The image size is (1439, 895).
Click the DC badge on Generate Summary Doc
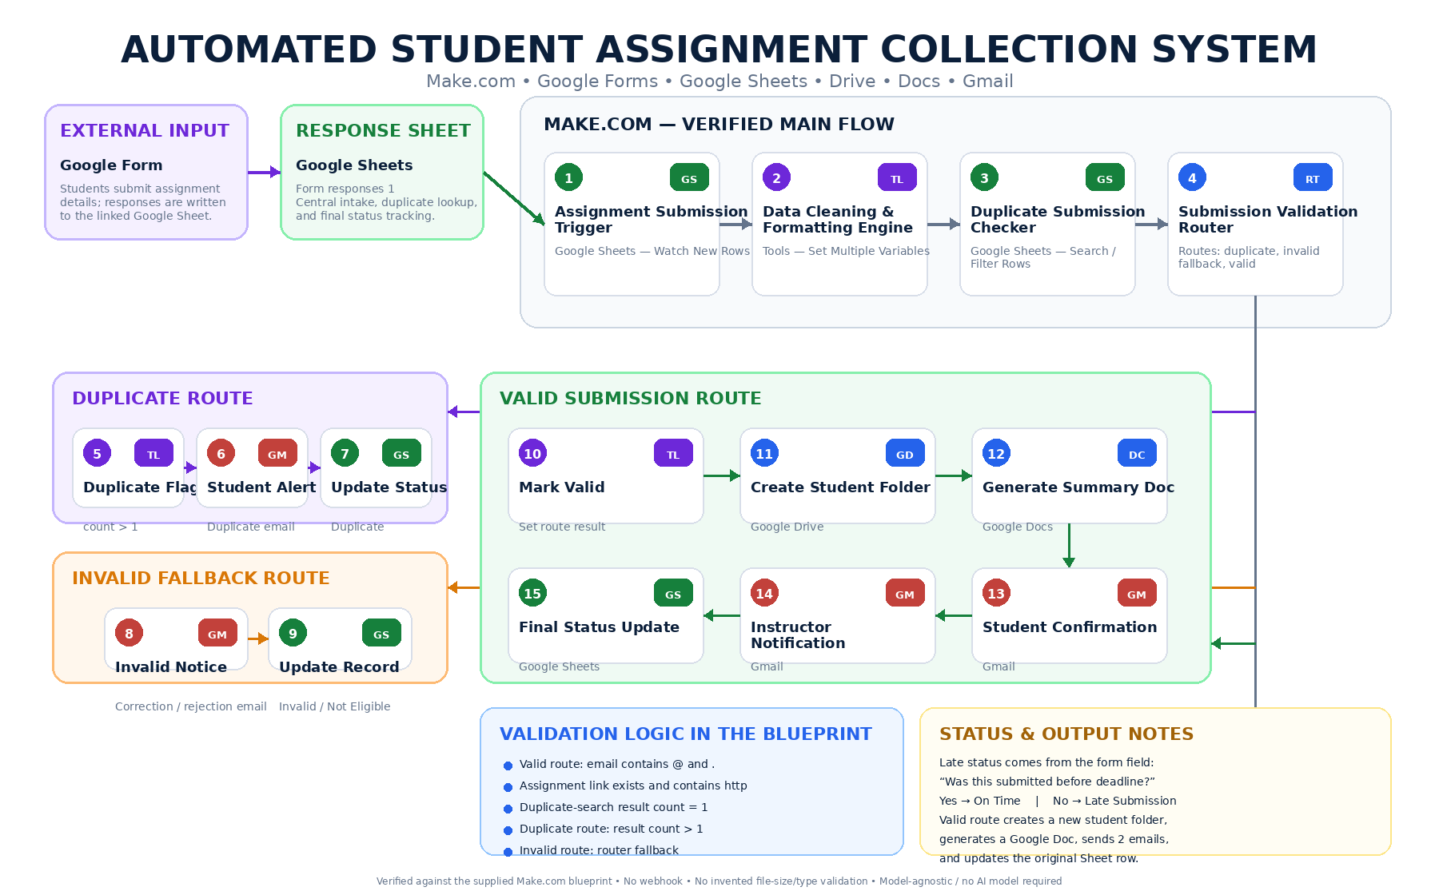[1137, 453]
